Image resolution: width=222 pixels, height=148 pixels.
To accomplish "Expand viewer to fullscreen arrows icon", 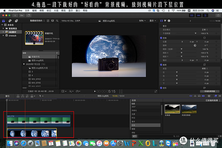I will 156,91.
